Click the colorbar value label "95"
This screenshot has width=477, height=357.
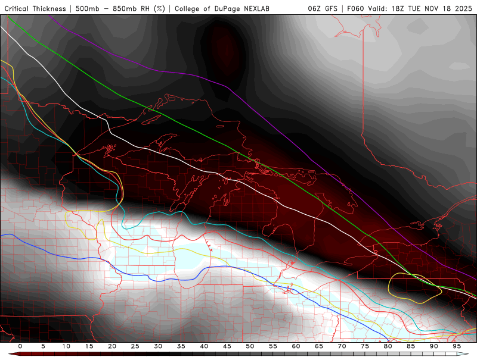pos(457,346)
